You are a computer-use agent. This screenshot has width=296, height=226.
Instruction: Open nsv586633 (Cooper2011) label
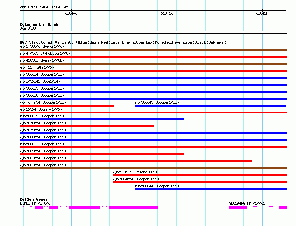pyautogui.click(x=42, y=144)
